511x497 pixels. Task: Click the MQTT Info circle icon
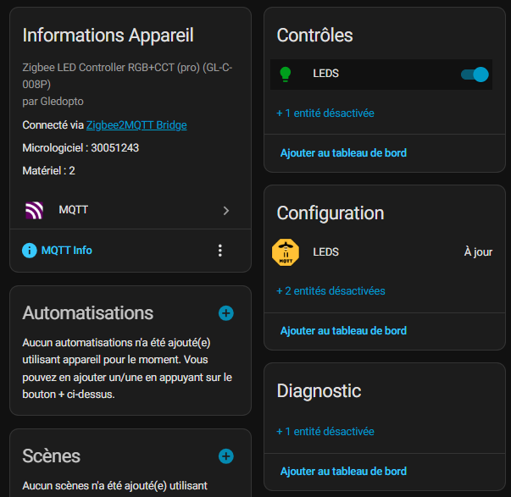coord(30,251)
